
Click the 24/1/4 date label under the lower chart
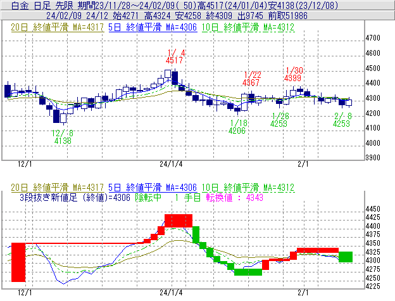tap(171, 293)
